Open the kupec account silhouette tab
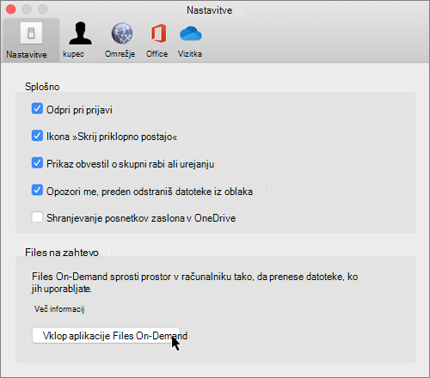This screenshot has height=378, width=430. click(80, 40)
